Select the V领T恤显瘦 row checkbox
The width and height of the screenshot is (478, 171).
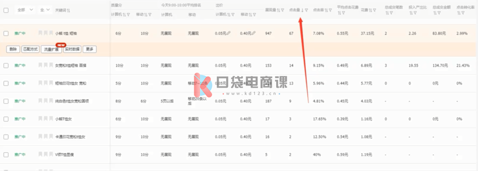pyautogui.click(x=6, y=155)
